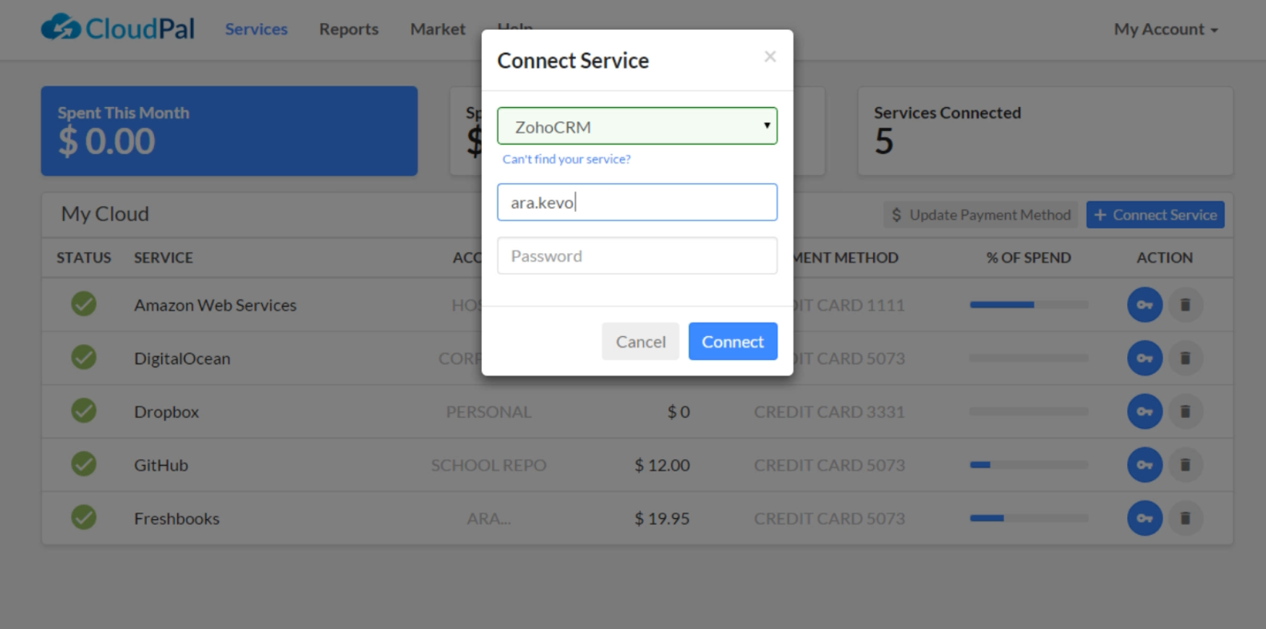Click the green status check for GitHub
The width and height of the screenshot is (1266, 629).
click(84, 463)
